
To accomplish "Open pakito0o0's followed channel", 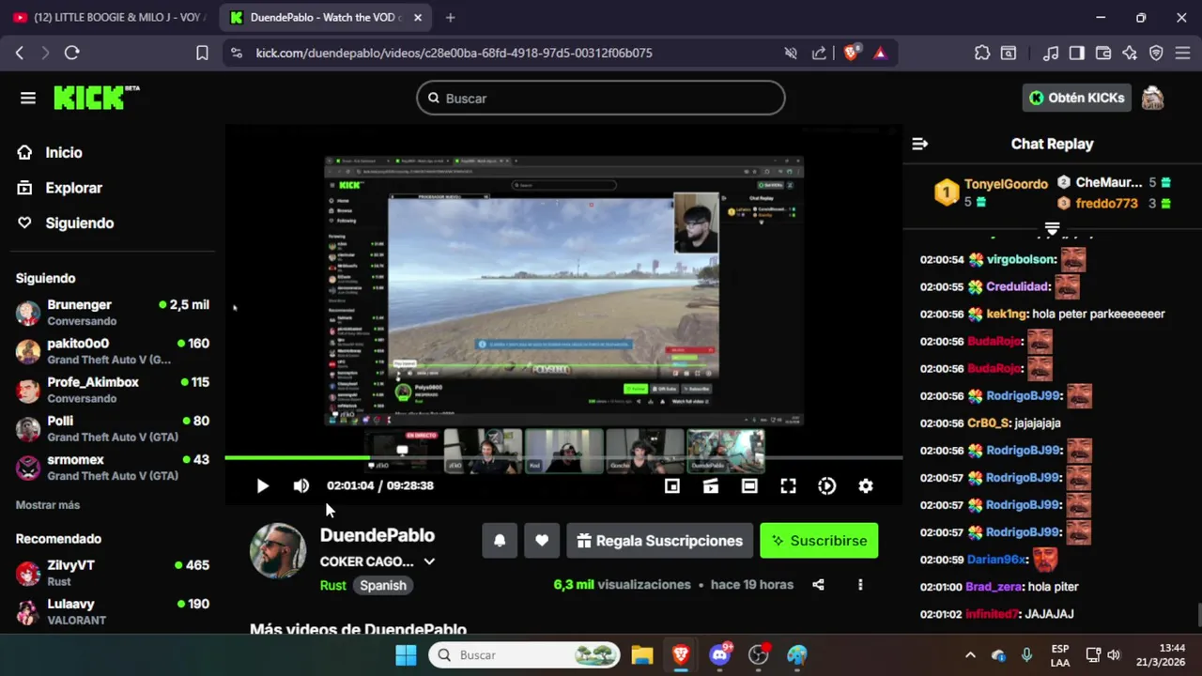I will (x=113, y=351).
